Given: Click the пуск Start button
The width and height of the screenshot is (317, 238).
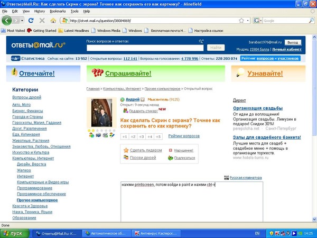Looking at the screenshot, I should point(15,234).
